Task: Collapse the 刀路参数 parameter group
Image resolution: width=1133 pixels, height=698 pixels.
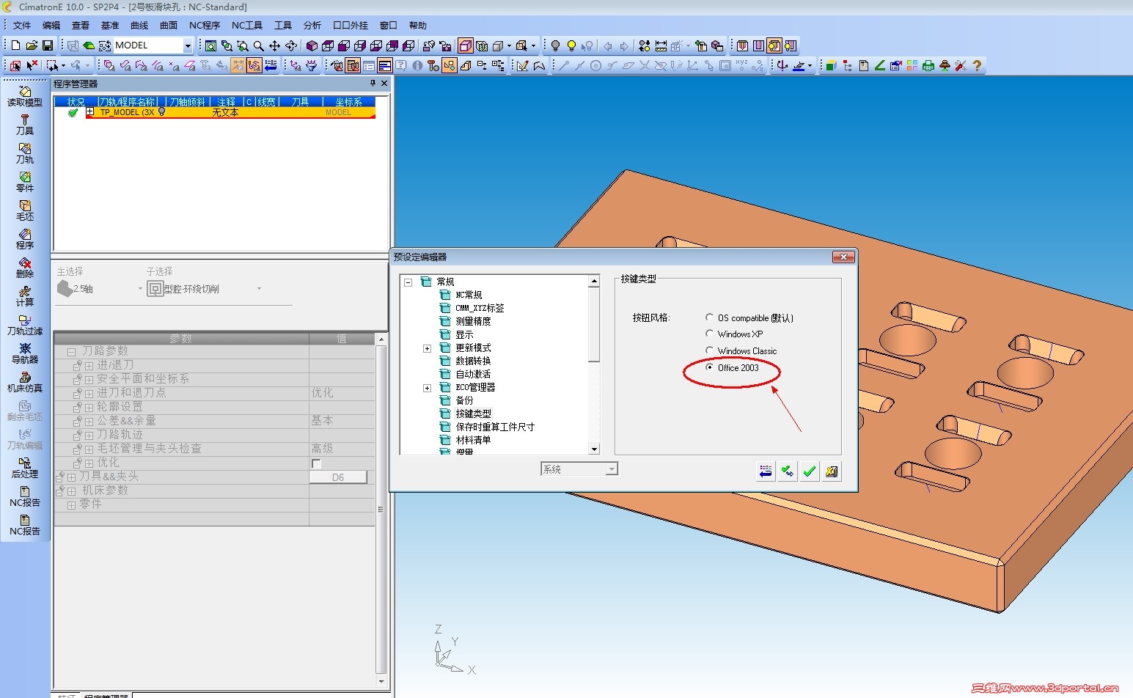Action: [71, 352]
